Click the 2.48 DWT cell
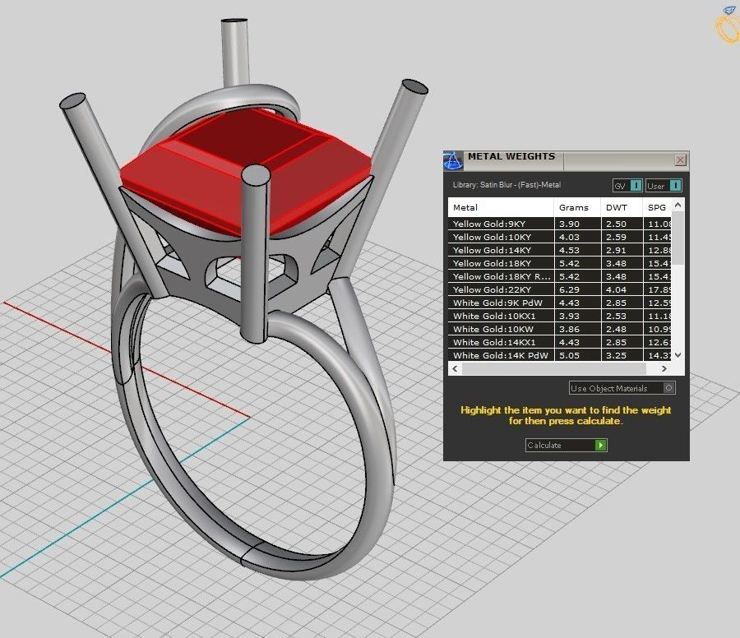740x638 pixels. click(622, 330)
